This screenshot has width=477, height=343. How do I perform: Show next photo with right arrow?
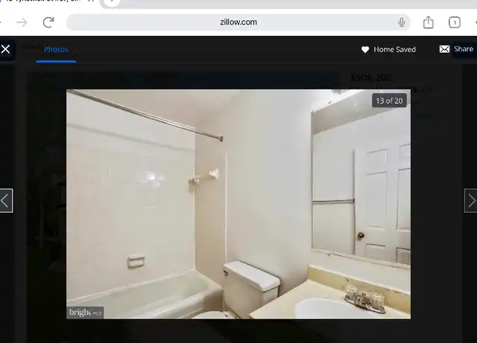point(471,201)
